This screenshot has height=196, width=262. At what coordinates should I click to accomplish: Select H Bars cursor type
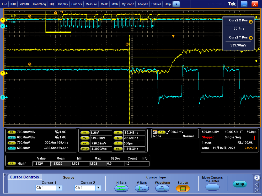[121, 188]
